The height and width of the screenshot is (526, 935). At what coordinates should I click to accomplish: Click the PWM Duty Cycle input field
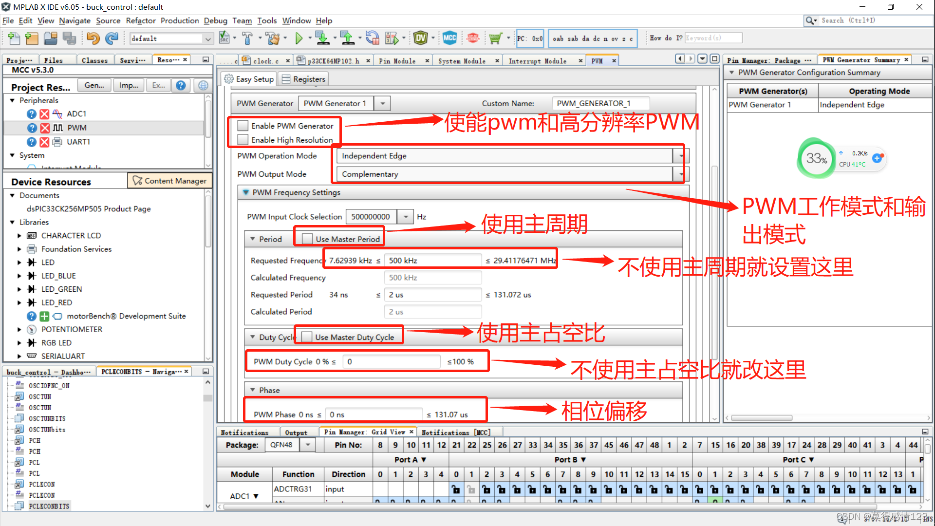392,362
